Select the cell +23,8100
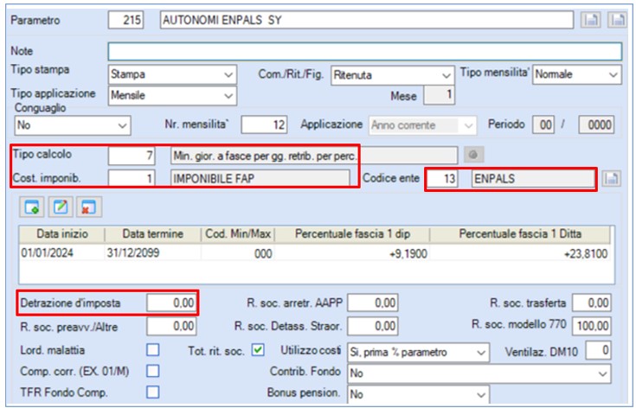 pyautogui.click(x=520, y=253)
